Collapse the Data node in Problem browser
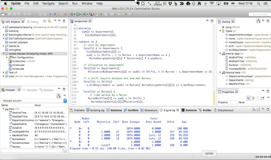 click(4, 109)
